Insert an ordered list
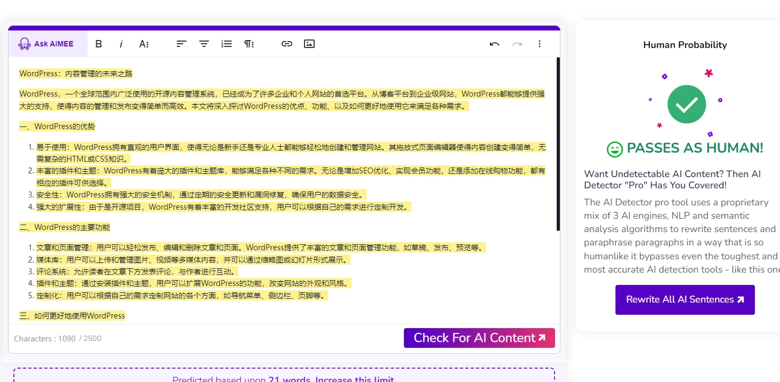780x382 pixels. 227,44
